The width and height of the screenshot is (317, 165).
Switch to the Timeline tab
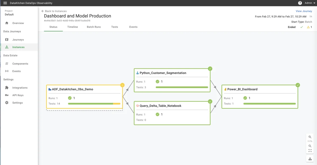tap(72, 27)
